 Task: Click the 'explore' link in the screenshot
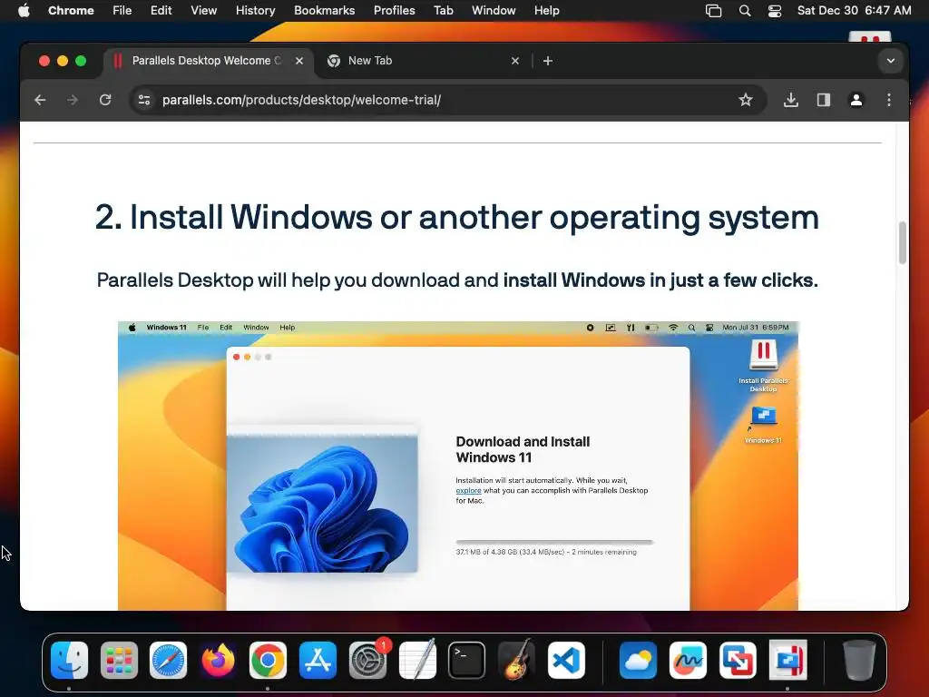point(468,491)
